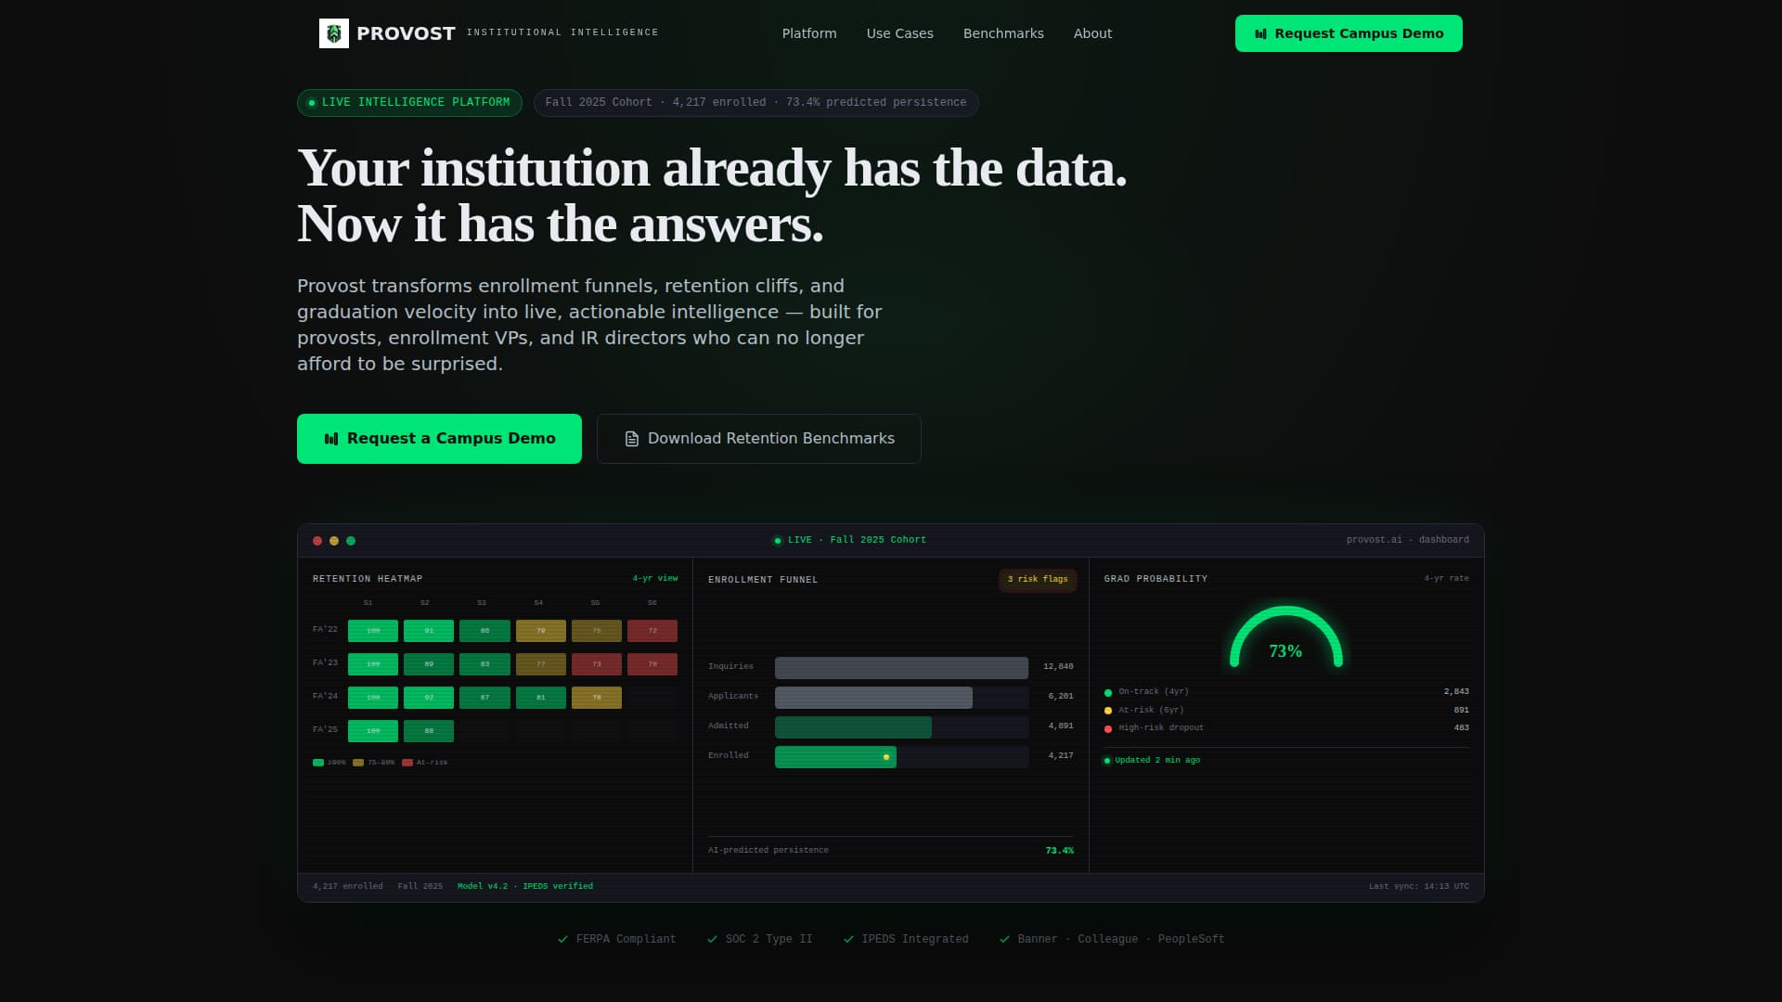This screenshot has height=1002, width=1782.
Task: Click the green ≥90% legend swatch
Action: [x=318, y=763]
